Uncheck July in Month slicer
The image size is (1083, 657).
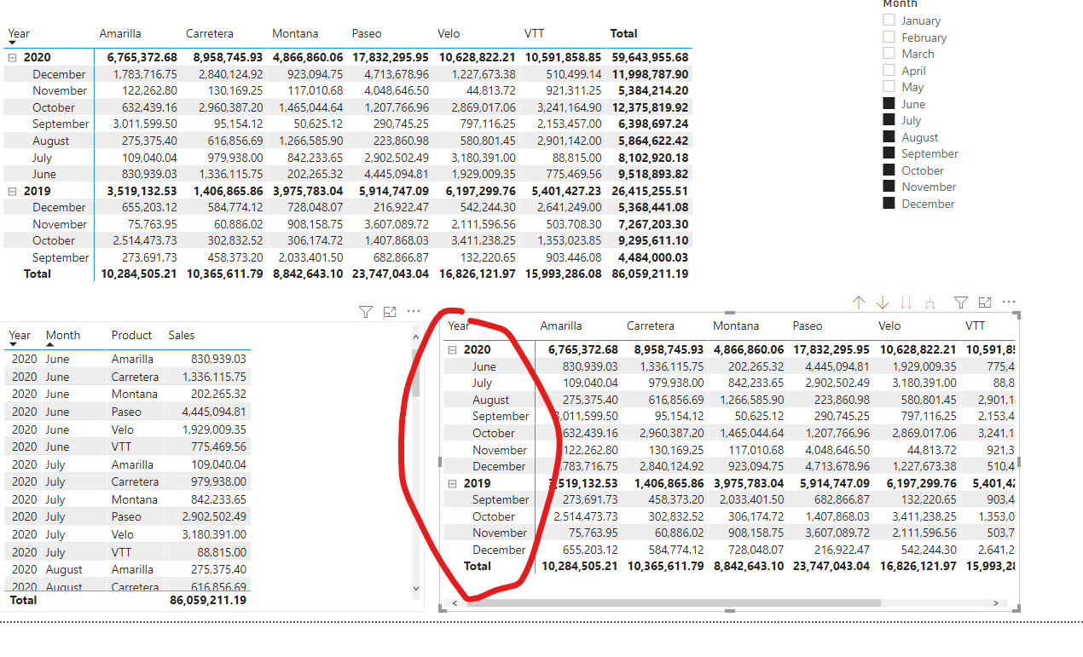pos(889,120)
